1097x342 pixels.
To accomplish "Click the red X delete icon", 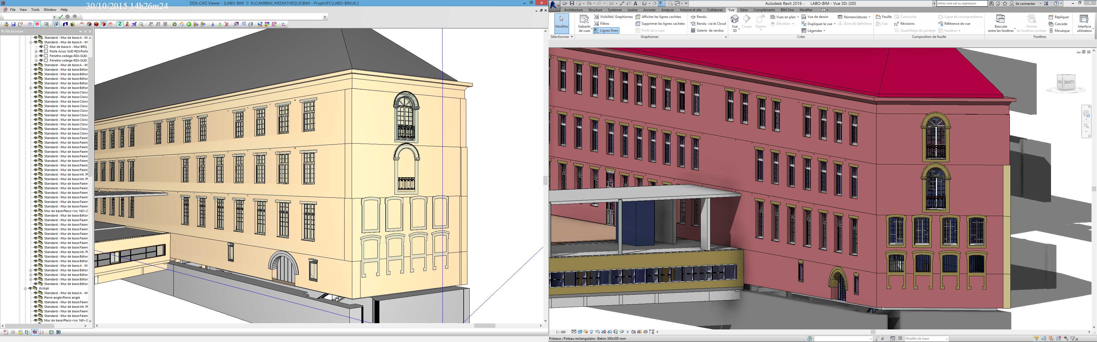I will 227,24.
